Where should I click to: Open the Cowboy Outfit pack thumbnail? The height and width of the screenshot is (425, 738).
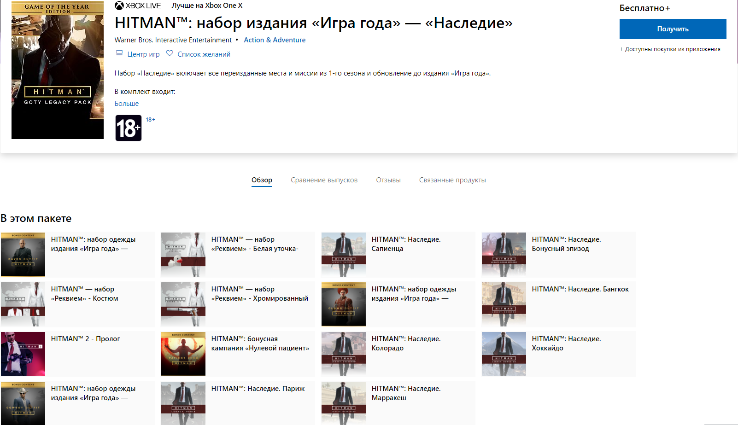[23, 403]
